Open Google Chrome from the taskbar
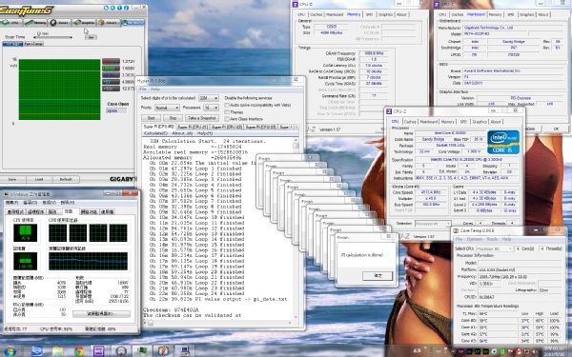Screen dimensions: 572x357 79,351
